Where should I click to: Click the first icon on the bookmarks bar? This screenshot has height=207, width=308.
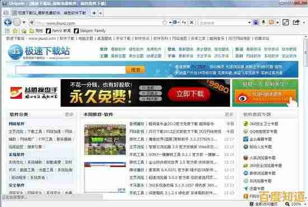(x=7, y=30)
